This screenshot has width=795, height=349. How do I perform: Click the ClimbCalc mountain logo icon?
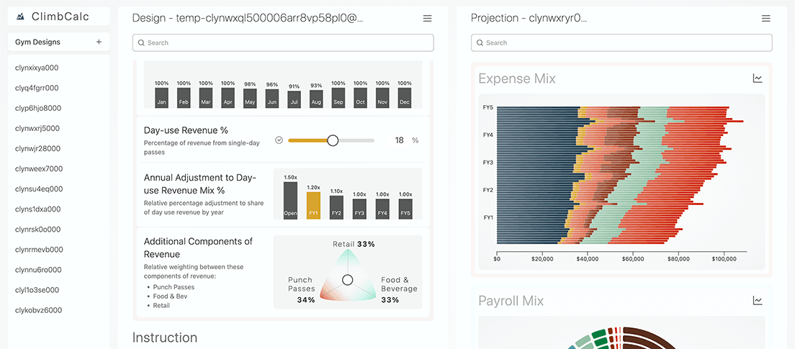[x=20, y=17]
